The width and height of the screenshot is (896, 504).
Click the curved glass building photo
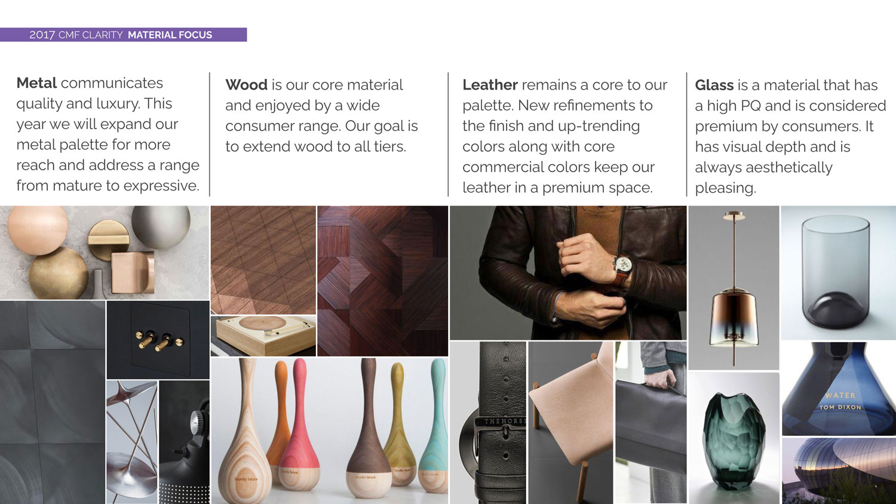839,471
